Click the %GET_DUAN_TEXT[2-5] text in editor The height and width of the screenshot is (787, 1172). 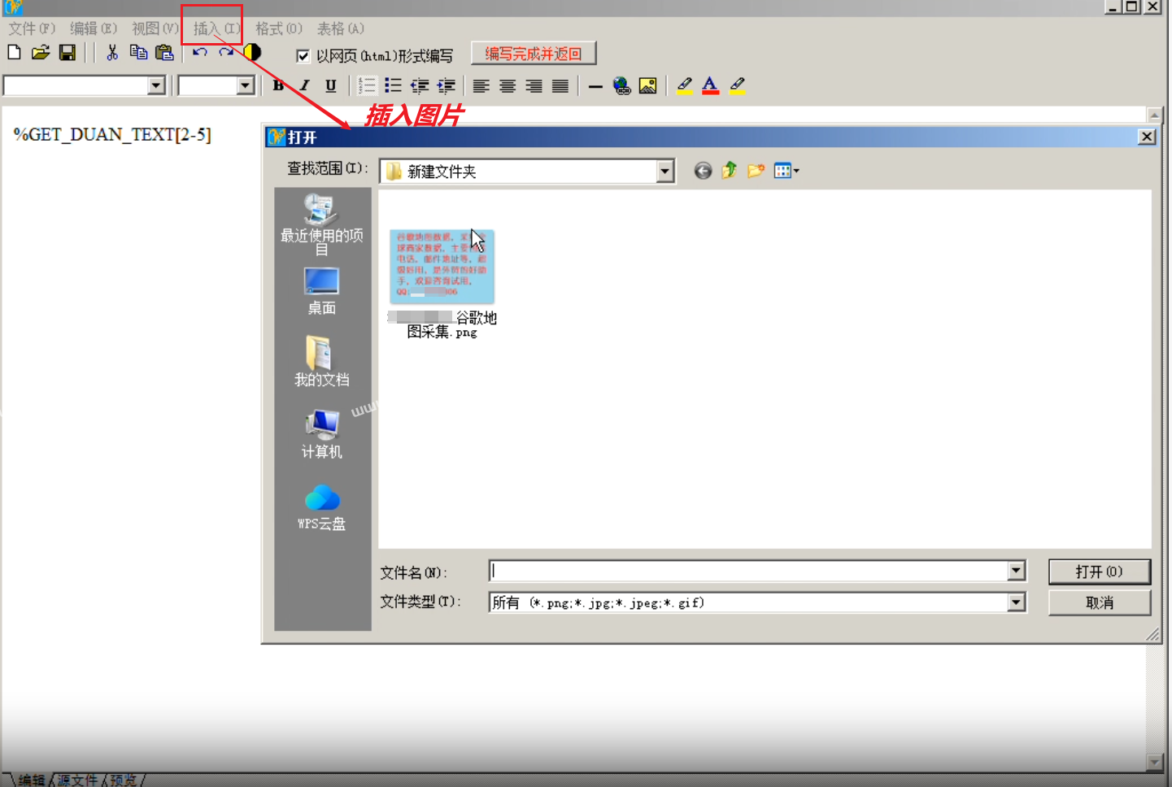tap(112, 135)
